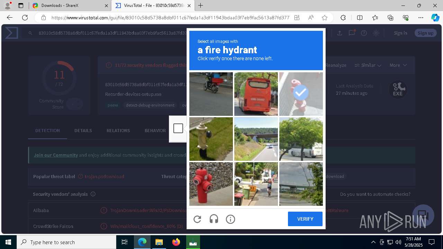This screenshot has width=443, height=249.
Task: Open a new browser tab
Action: click(201, 6)
